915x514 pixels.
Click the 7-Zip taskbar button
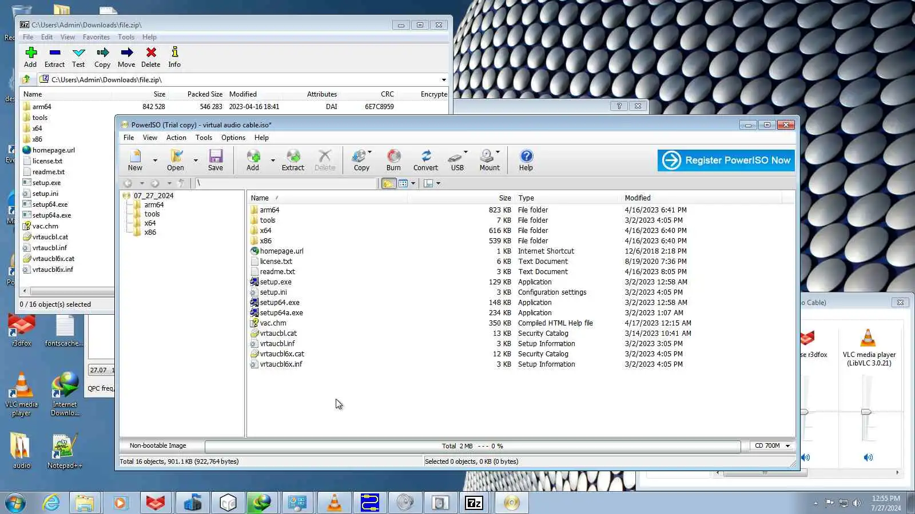click(x=474, y=503)
